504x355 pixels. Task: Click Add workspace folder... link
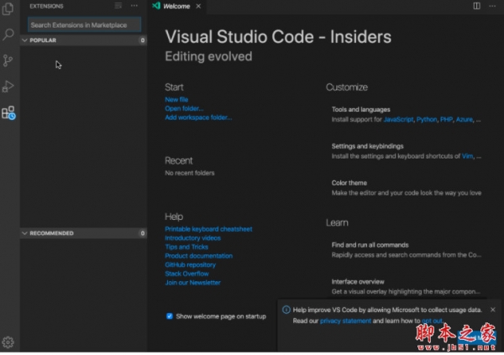198,117
